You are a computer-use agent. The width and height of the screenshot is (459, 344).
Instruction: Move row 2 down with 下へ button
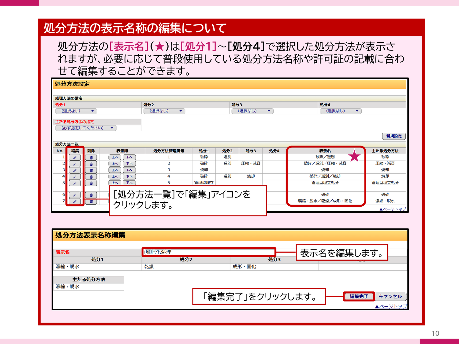pos(129,164)
